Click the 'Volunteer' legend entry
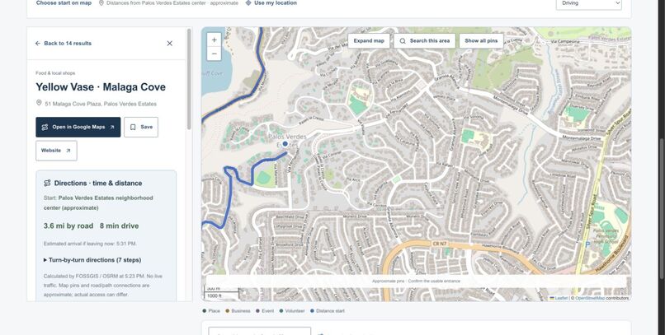 point(292,311)
